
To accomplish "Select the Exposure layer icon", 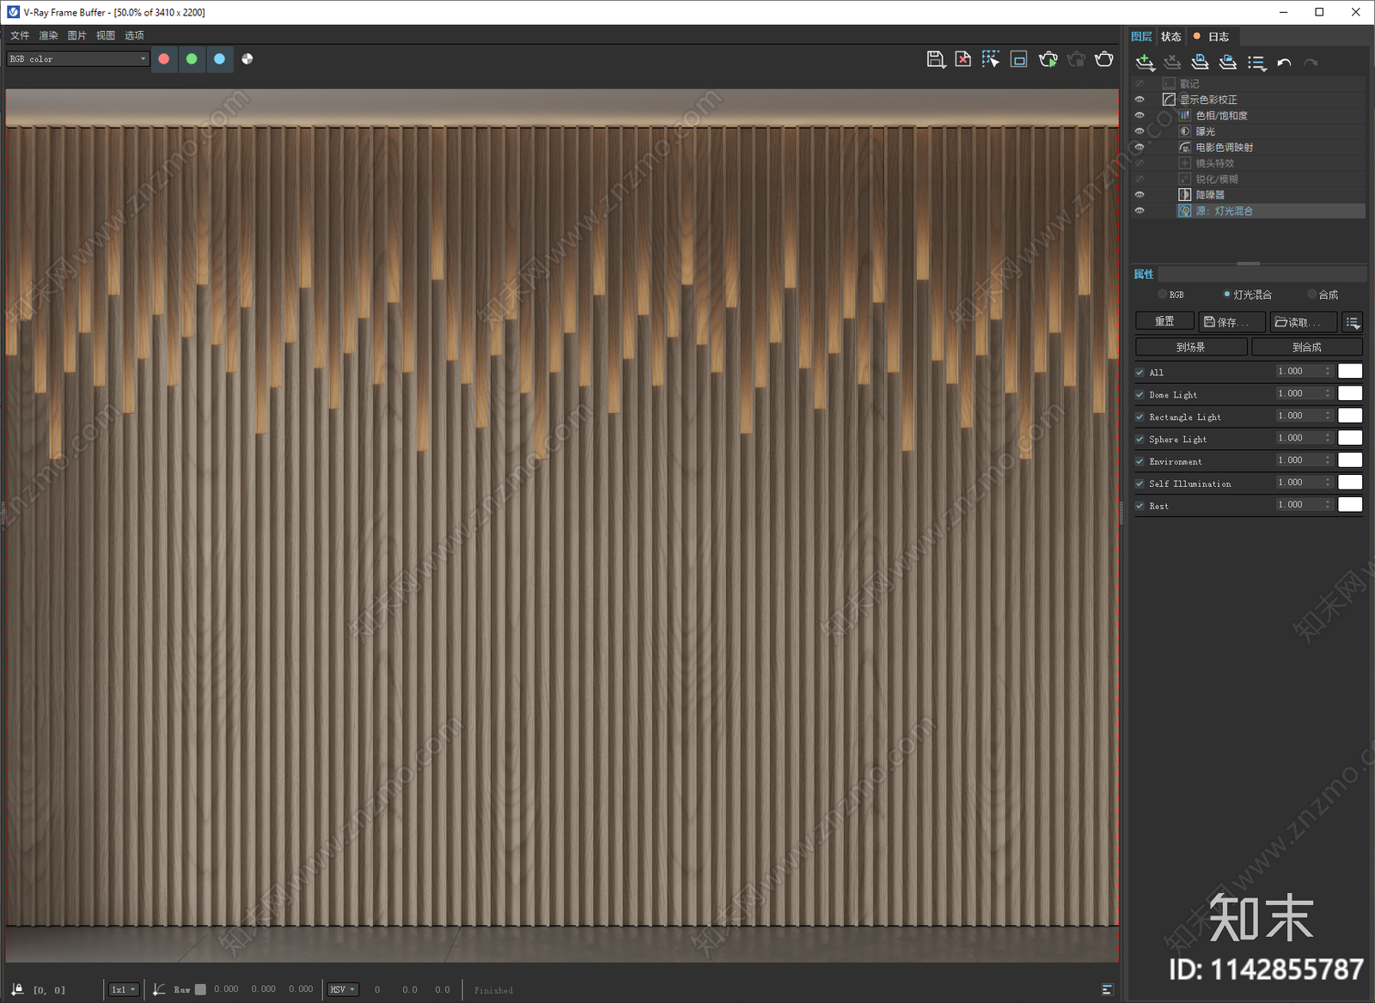I will coord(1185,131).
